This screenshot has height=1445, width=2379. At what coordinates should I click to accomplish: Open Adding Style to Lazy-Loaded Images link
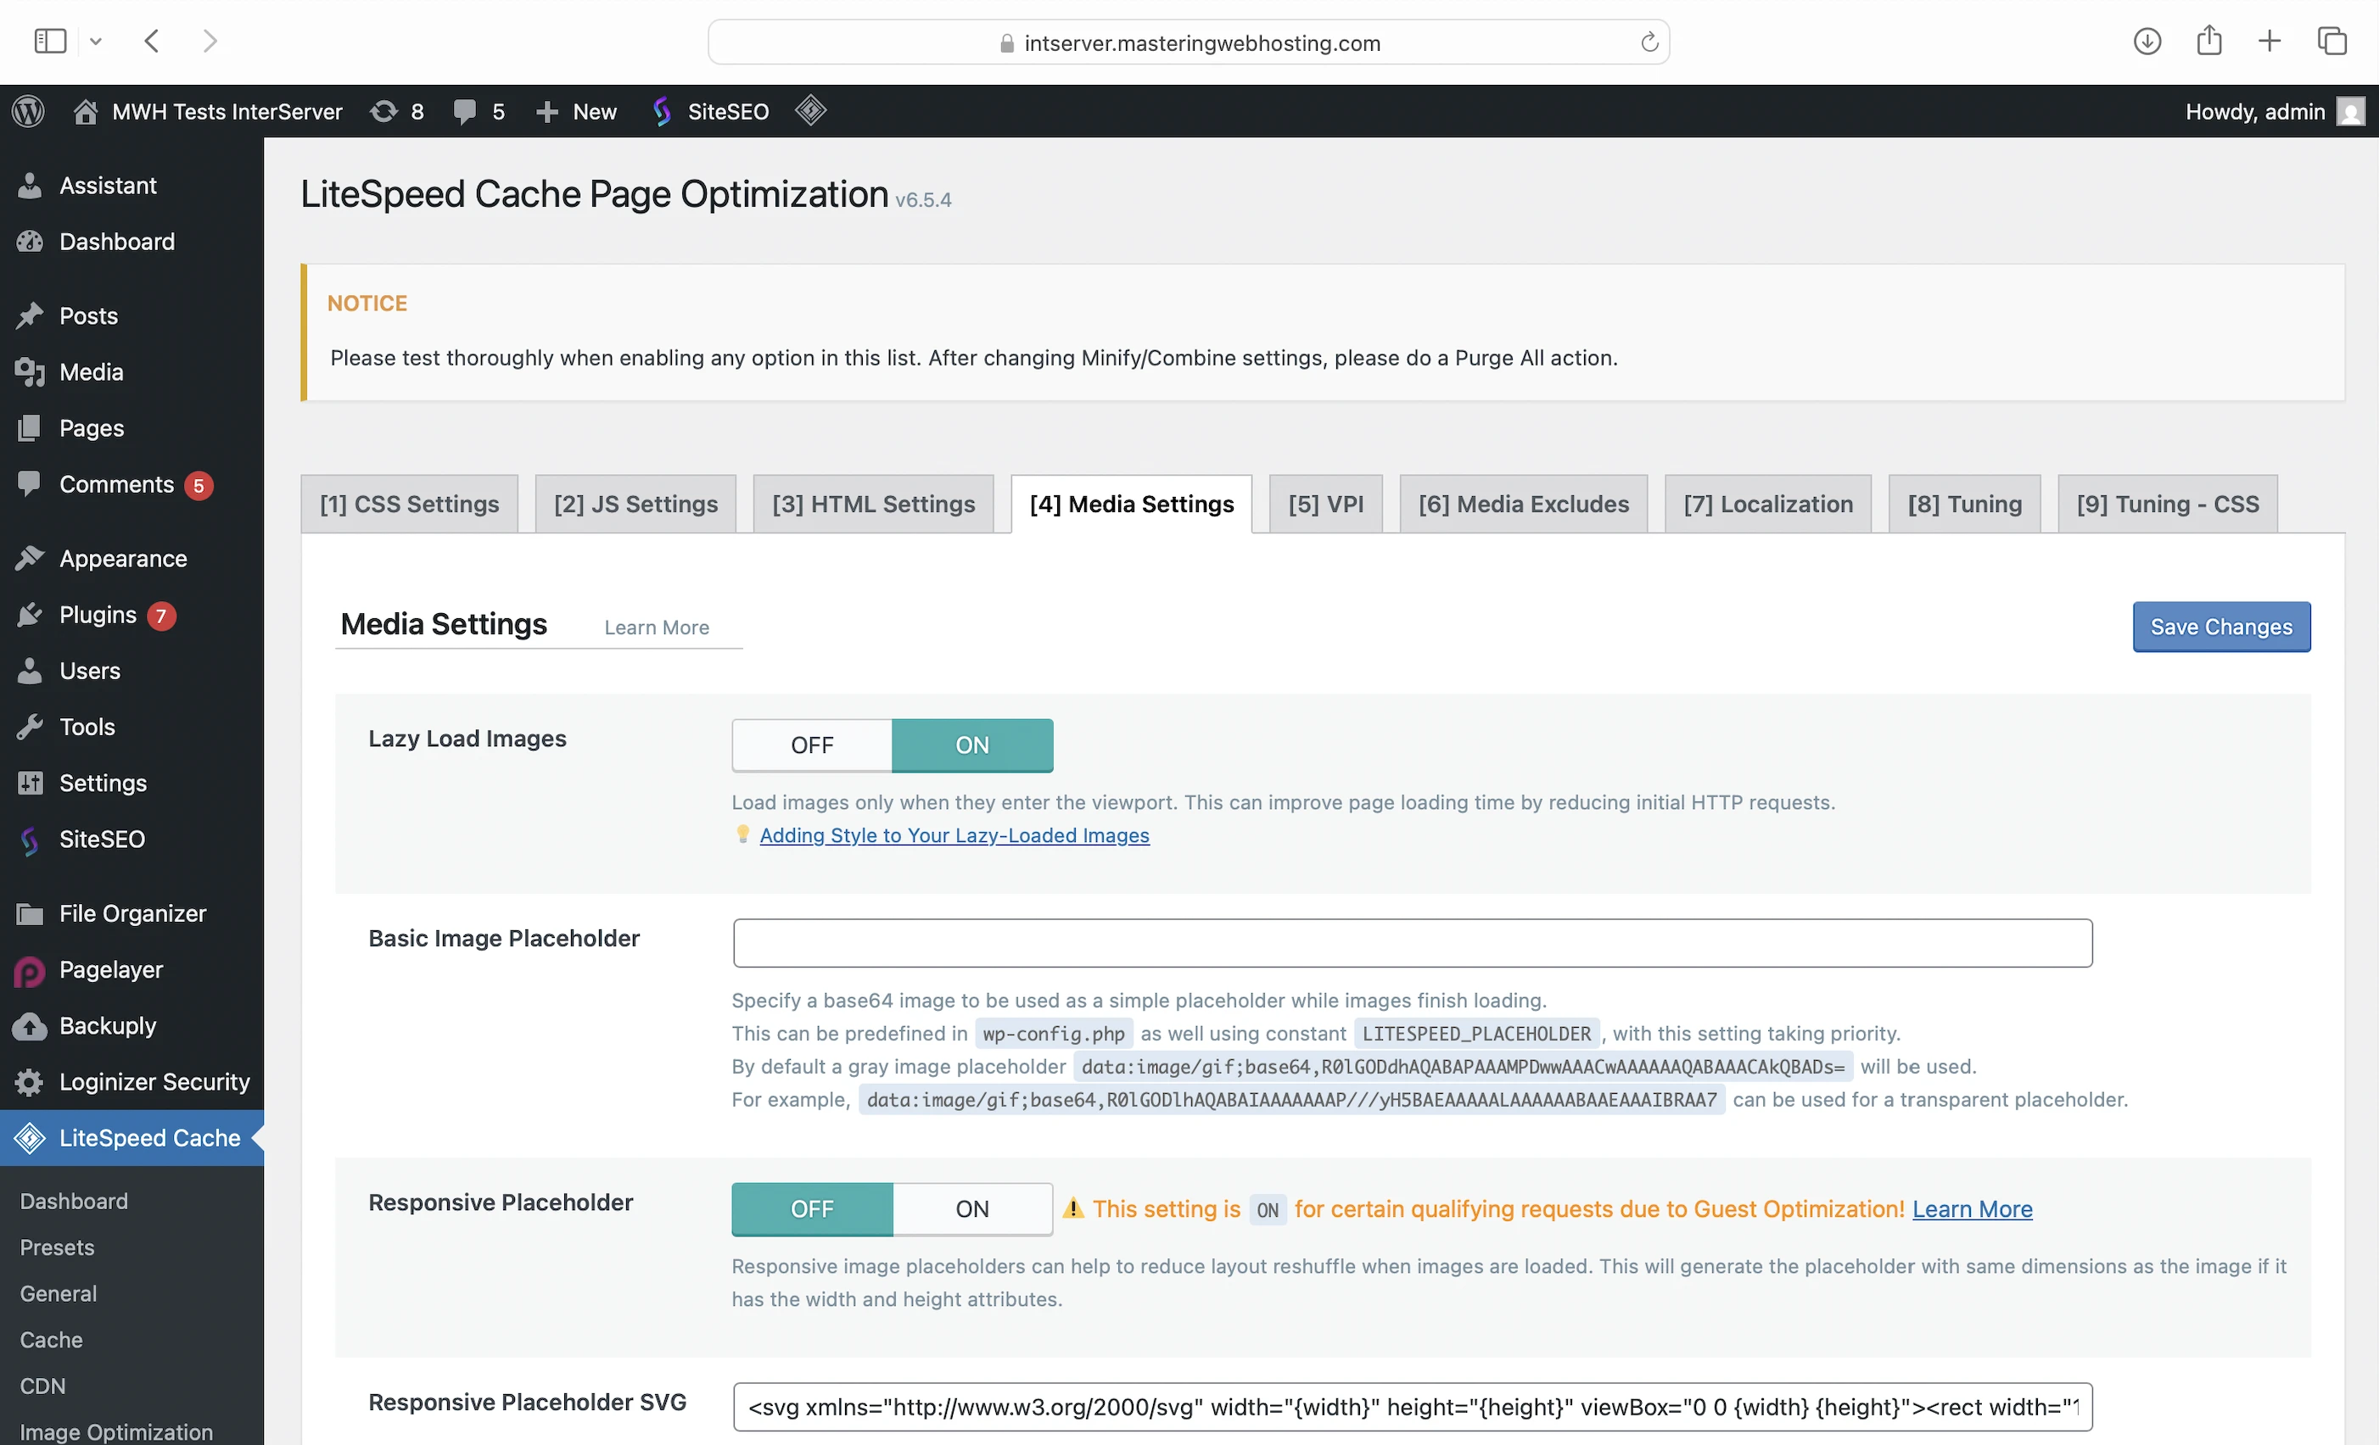pyautogui.click(x=954, y=835)
